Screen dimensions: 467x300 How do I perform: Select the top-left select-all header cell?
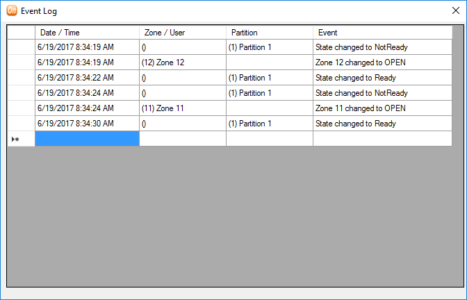[21, 33]
